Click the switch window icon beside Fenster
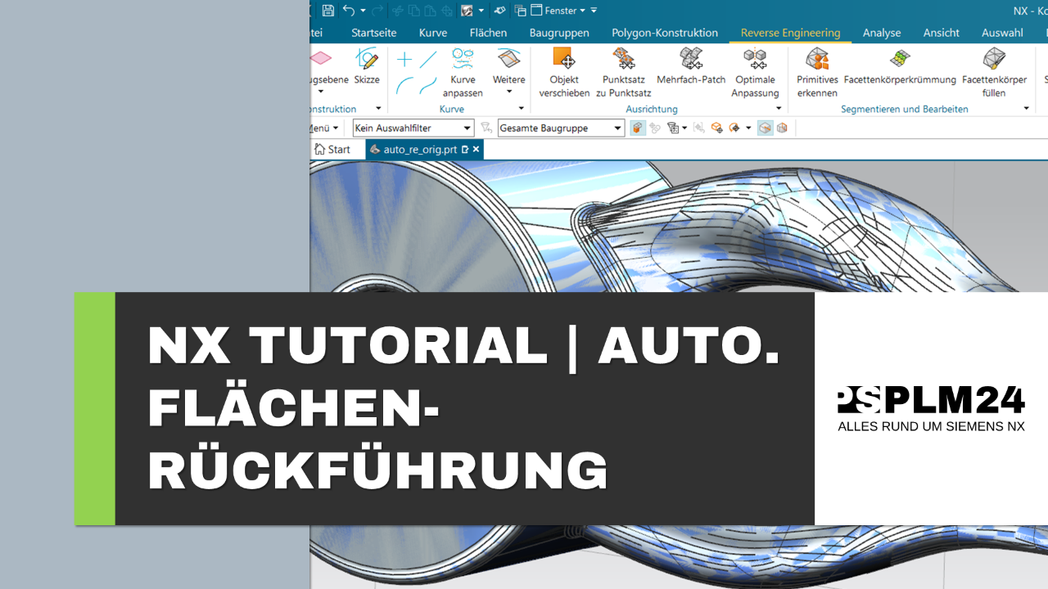The image size is (1048, 589). [x=521, y=11]
